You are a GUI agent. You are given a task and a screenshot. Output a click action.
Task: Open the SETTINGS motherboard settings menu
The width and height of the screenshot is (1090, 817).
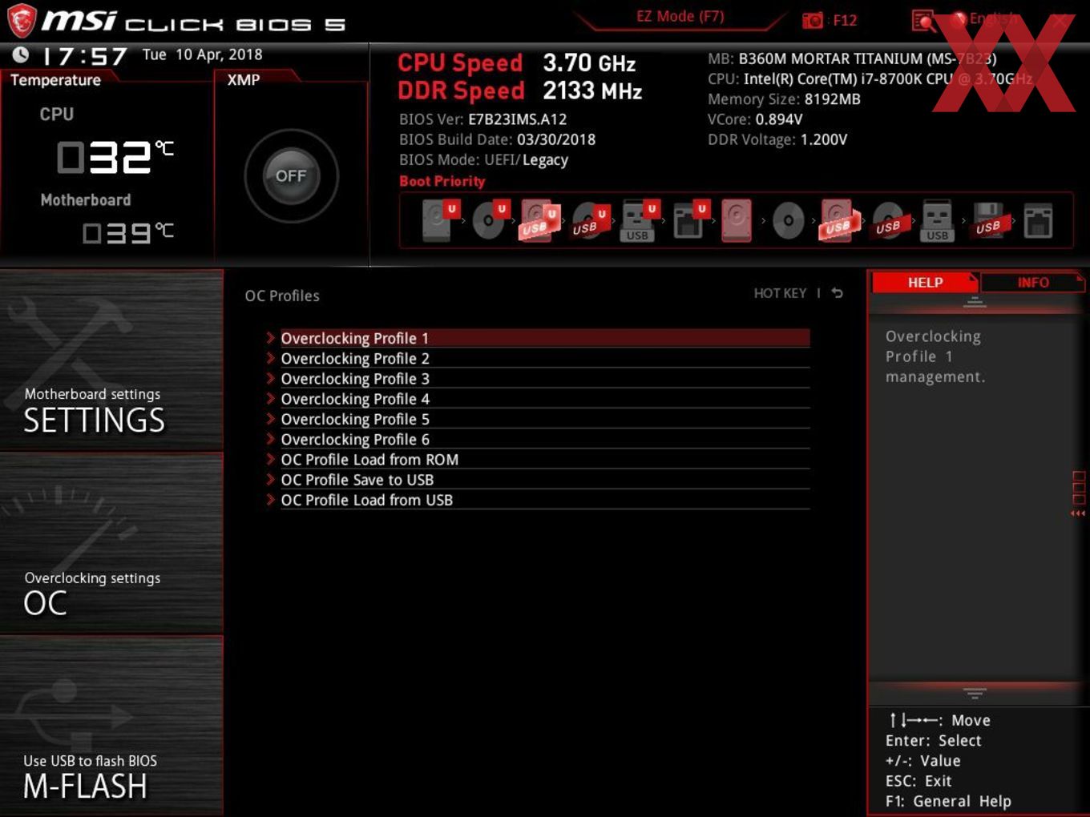[x=111, y=360]
